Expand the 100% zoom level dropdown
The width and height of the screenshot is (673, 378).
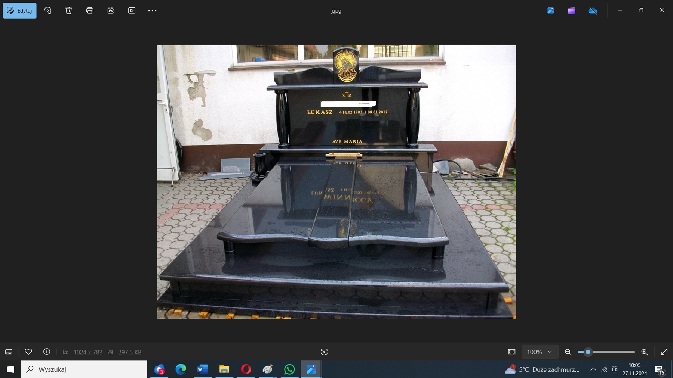click(540, 352)
